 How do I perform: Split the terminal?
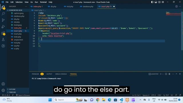(166, 74)
